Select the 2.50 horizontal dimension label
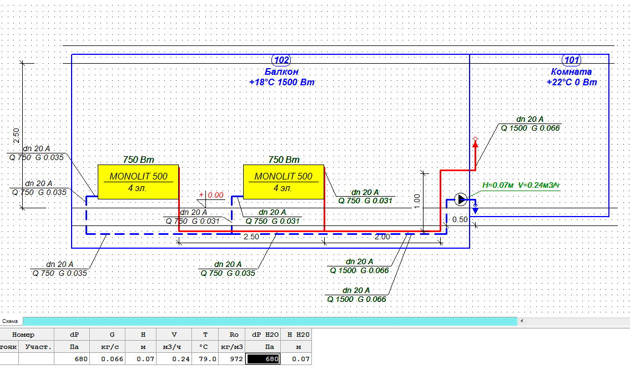630x380 pixels. click(251, 237)
